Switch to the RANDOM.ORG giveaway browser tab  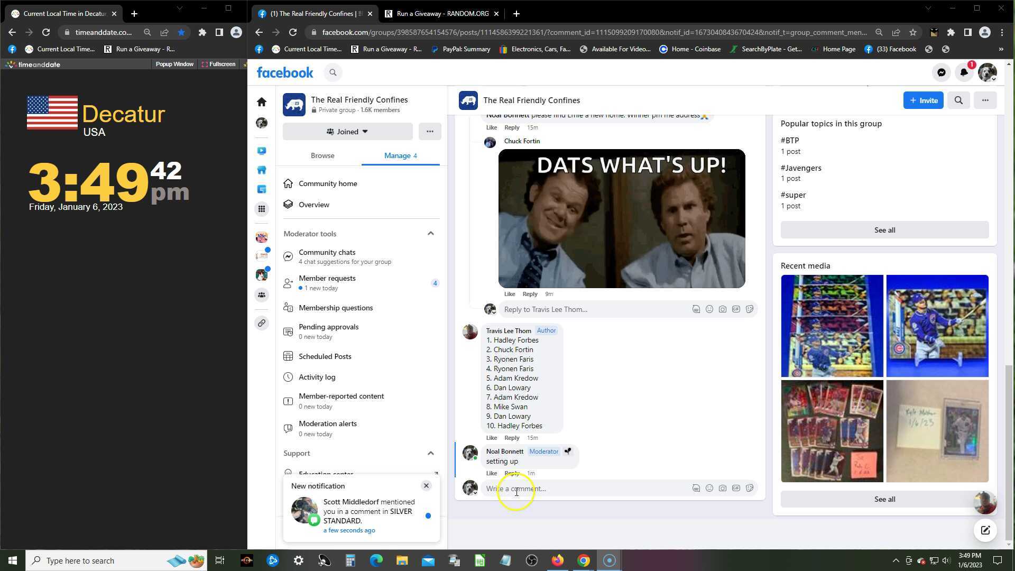click(442, 14)
